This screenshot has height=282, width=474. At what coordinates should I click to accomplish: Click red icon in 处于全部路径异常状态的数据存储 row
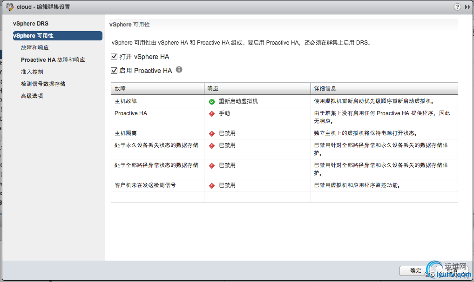click(211, 165)
